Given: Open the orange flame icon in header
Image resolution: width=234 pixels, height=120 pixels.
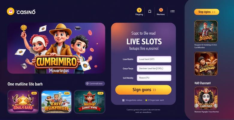Looking at the screenshot, I should coord(161,10).
